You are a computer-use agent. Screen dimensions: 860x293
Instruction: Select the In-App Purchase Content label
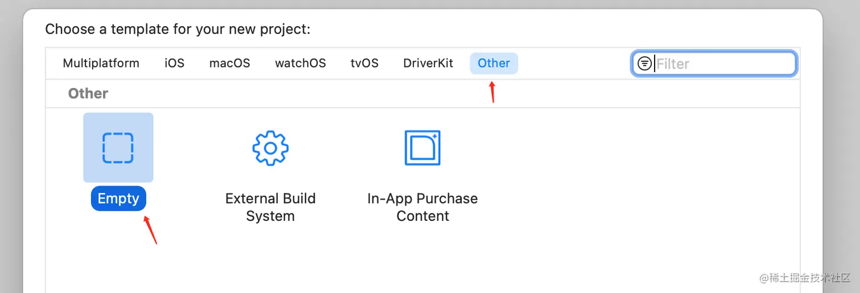point(423,207)
